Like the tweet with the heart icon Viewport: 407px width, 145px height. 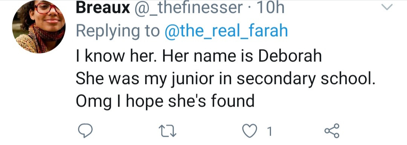249,130
